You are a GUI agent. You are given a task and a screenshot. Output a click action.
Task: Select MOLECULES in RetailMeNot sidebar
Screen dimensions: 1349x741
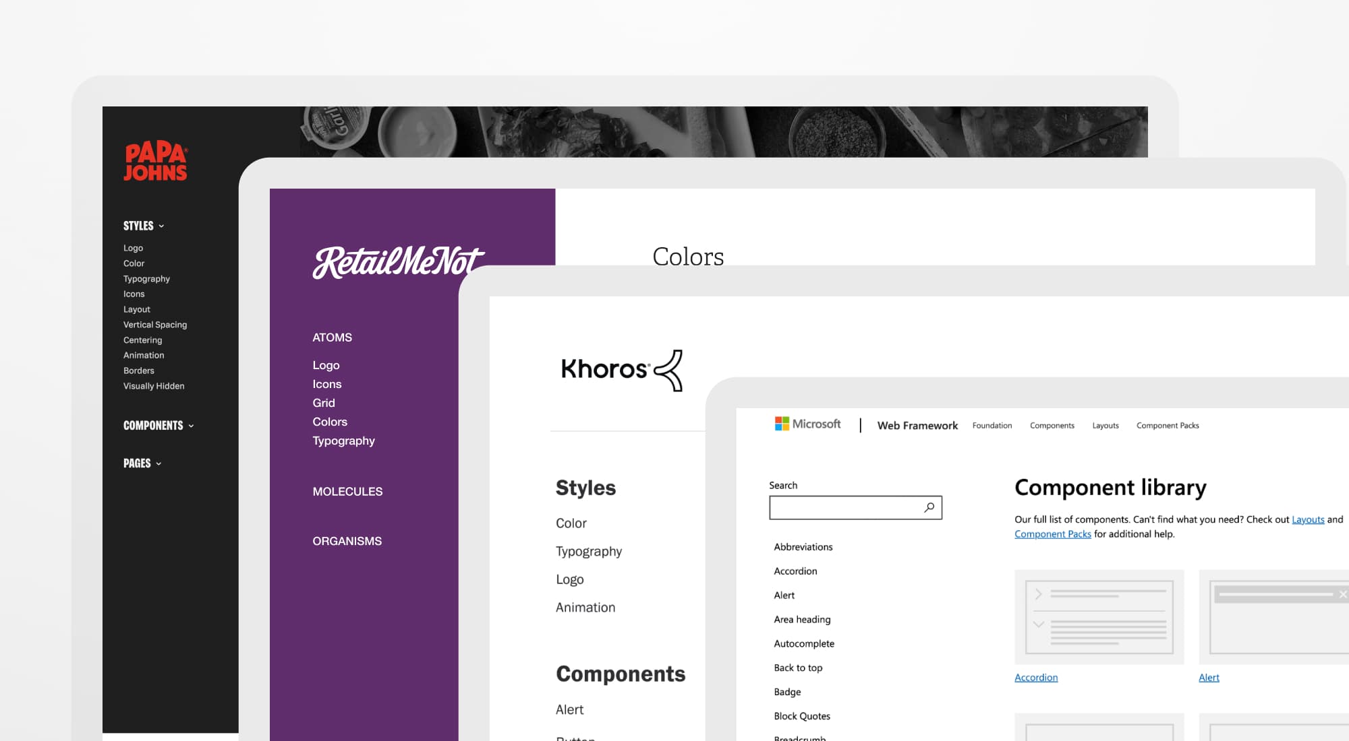347,492
